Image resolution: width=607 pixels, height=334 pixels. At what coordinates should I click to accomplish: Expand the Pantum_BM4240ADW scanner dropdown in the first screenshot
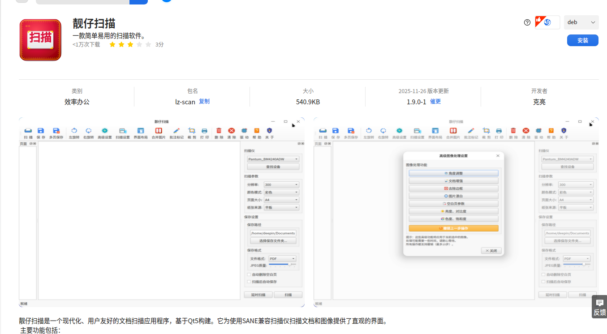click(273, 159)
